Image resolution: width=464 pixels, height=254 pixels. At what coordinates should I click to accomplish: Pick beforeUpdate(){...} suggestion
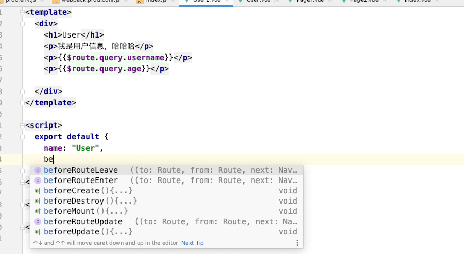[x=167, y=232]
